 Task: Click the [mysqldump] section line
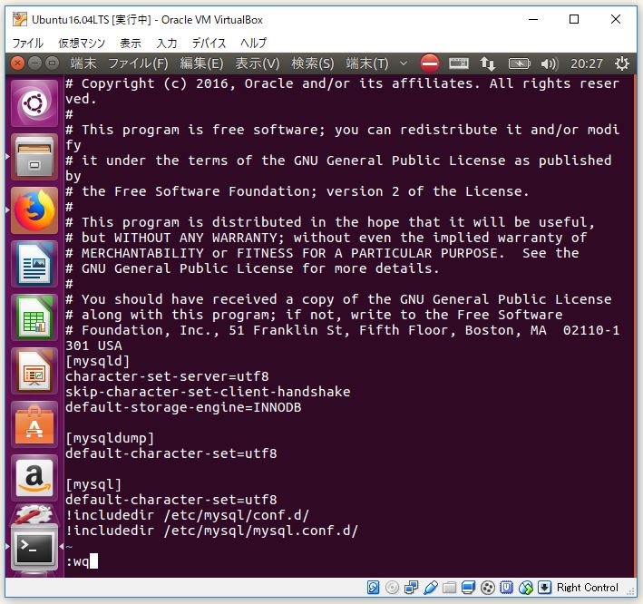110,438
